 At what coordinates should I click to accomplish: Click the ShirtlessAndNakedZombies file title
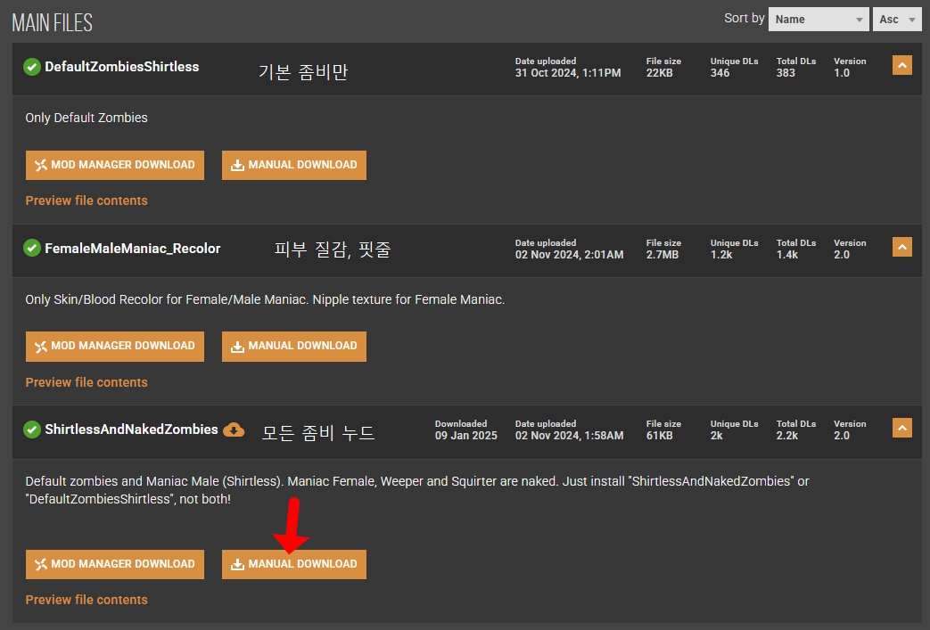pos(131,430)
